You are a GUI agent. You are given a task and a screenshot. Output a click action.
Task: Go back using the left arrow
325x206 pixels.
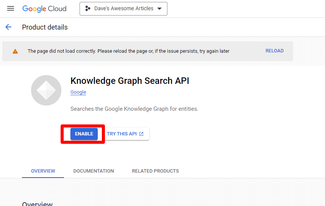8,27
